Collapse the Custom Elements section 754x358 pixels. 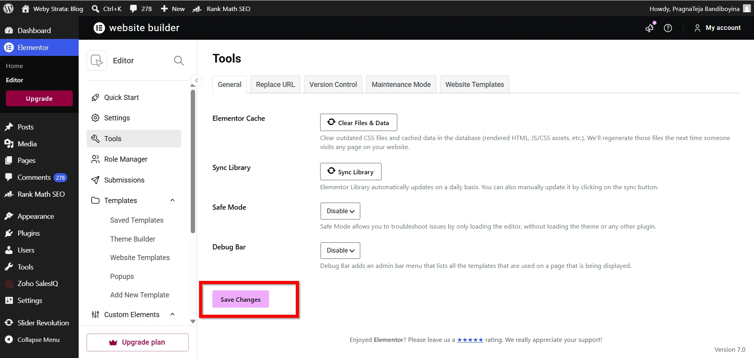(172, 314)
